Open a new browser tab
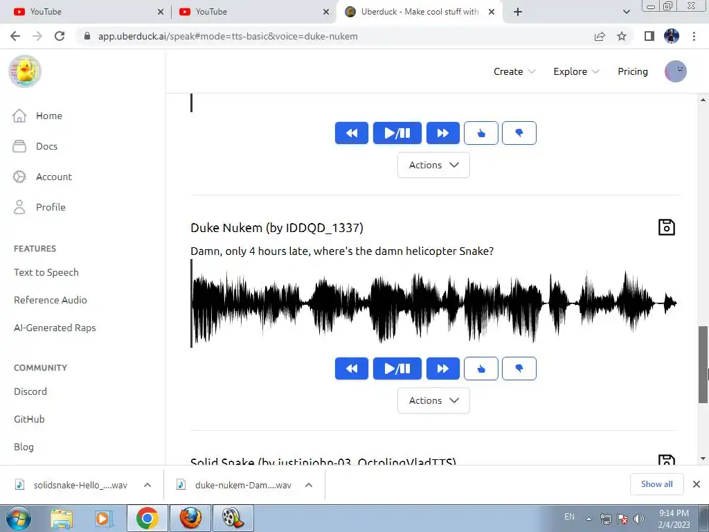Viewport: 709px width, 532px height. [518, 12]
